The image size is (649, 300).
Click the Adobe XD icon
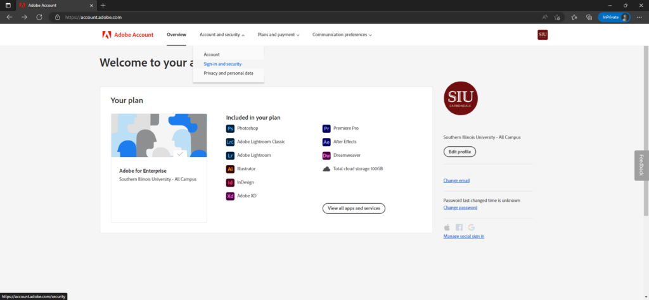click(x=230, y=196)
